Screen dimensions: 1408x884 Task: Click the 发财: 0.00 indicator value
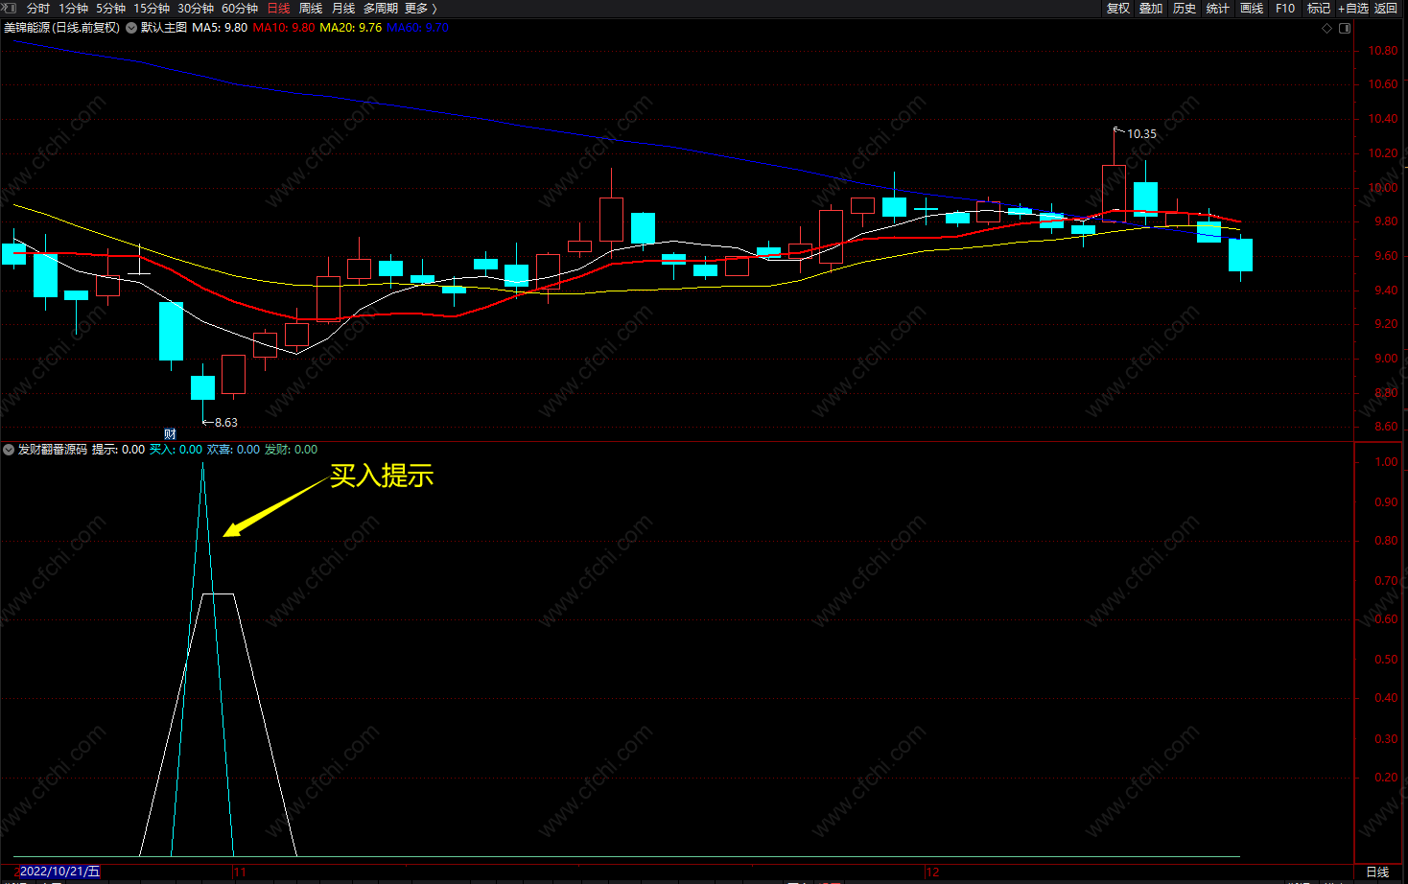click(x=291, y=449)
